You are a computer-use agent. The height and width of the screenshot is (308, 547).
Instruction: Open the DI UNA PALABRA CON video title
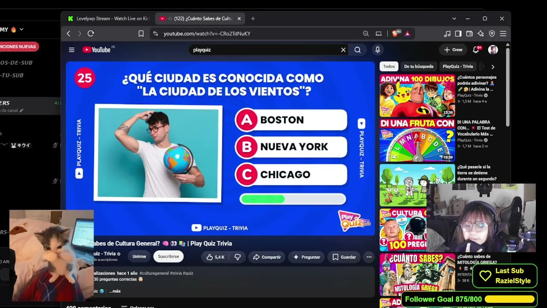click(477, 128)
